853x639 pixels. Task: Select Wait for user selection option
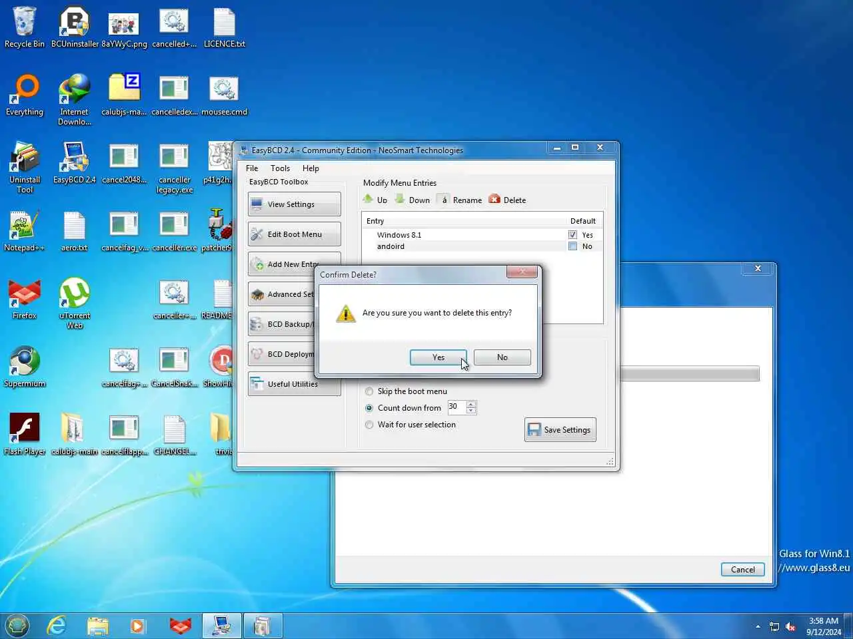(410, 425)
